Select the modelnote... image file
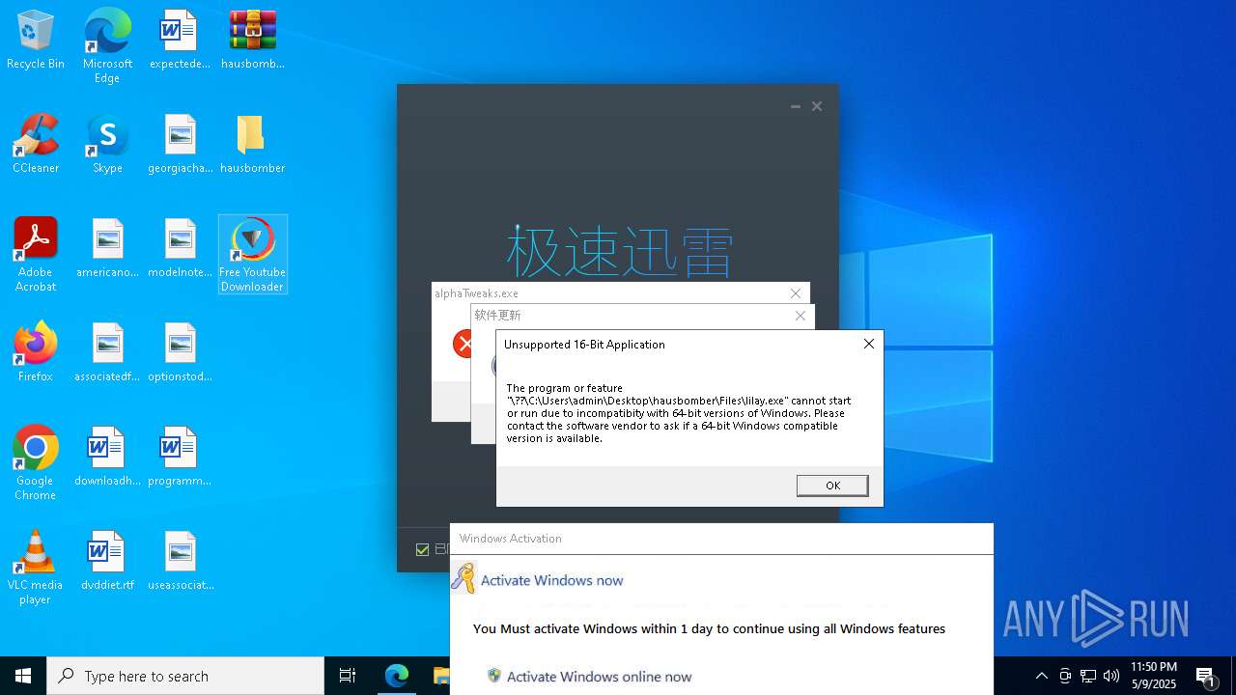 tap(180, 249)
